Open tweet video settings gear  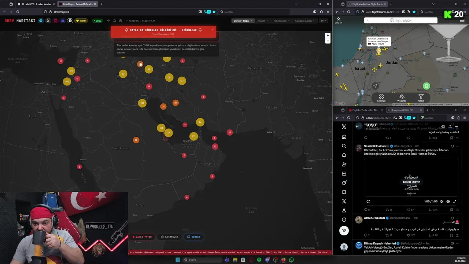448,201
